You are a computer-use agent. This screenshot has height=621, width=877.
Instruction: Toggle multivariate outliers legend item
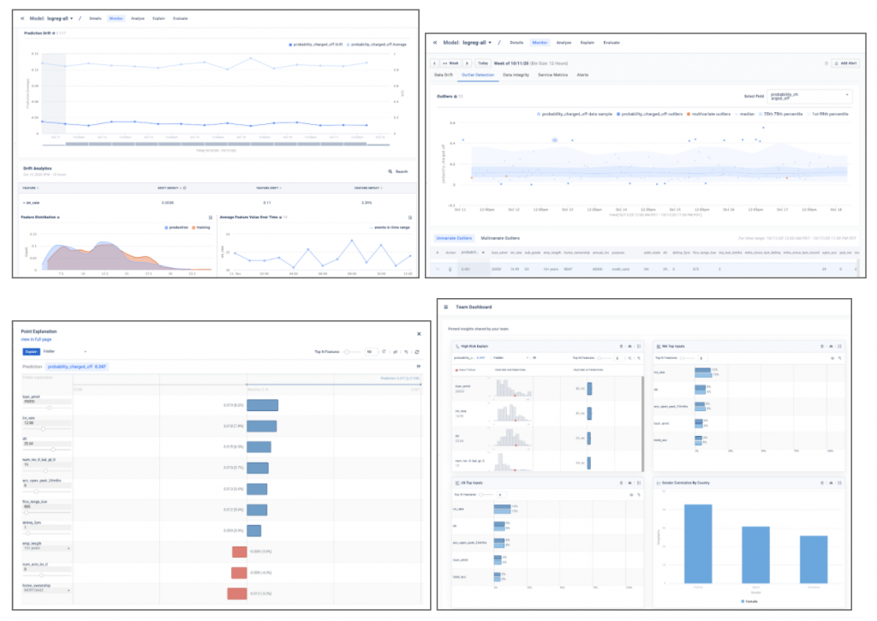pyautogui.click(x=708, y=114)
